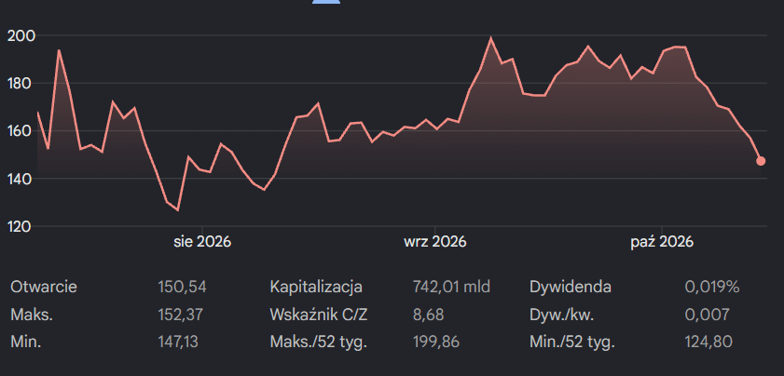Click the wrz 2026 axis label
784x376 pixels.
[435, 242]
